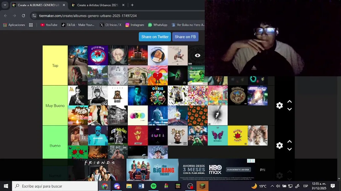
Task: Select the red truck album cover in Top
Action: pyautogui.click(x=138, y=55)
